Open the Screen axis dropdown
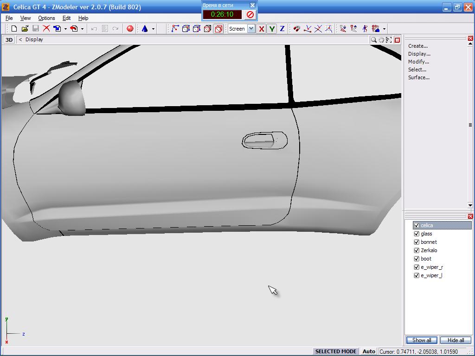Screen dimensions: 475x356 click(251, 29)
